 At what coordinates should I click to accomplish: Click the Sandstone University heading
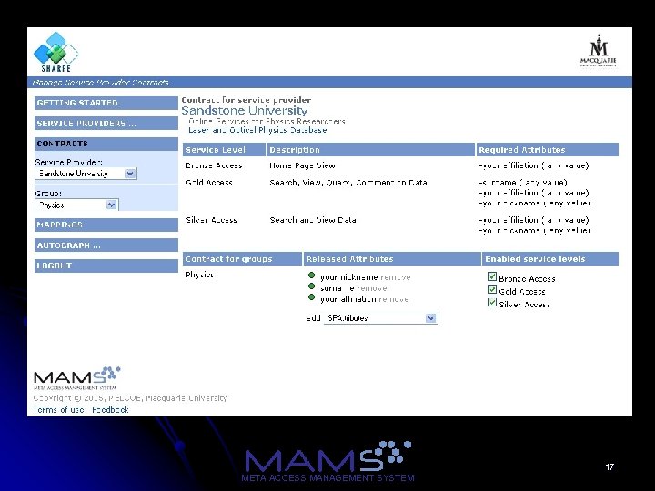coord(245,111)
